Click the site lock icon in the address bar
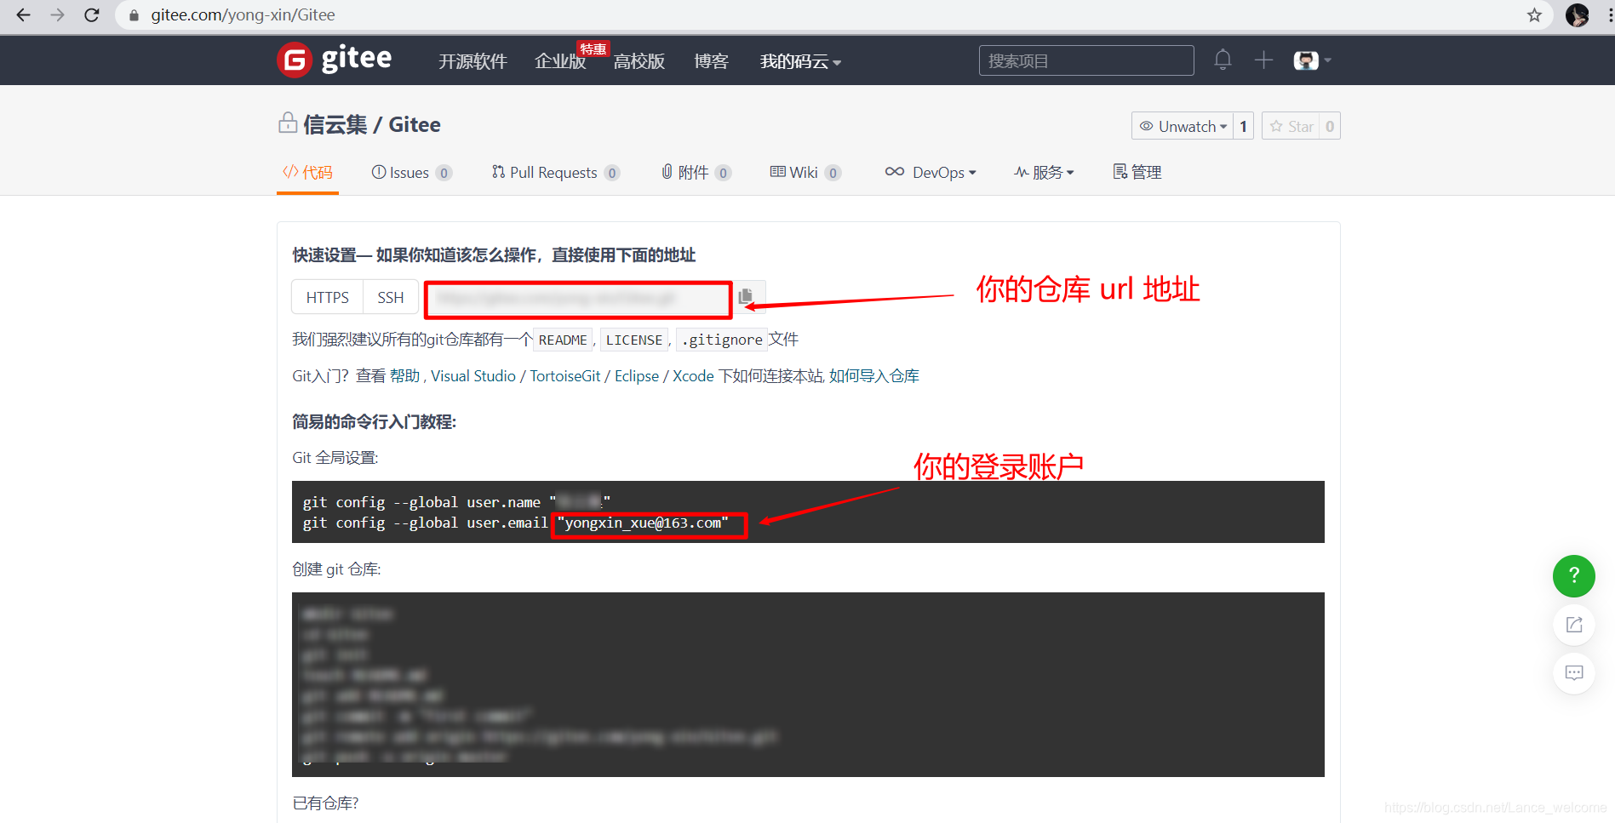 134,15
